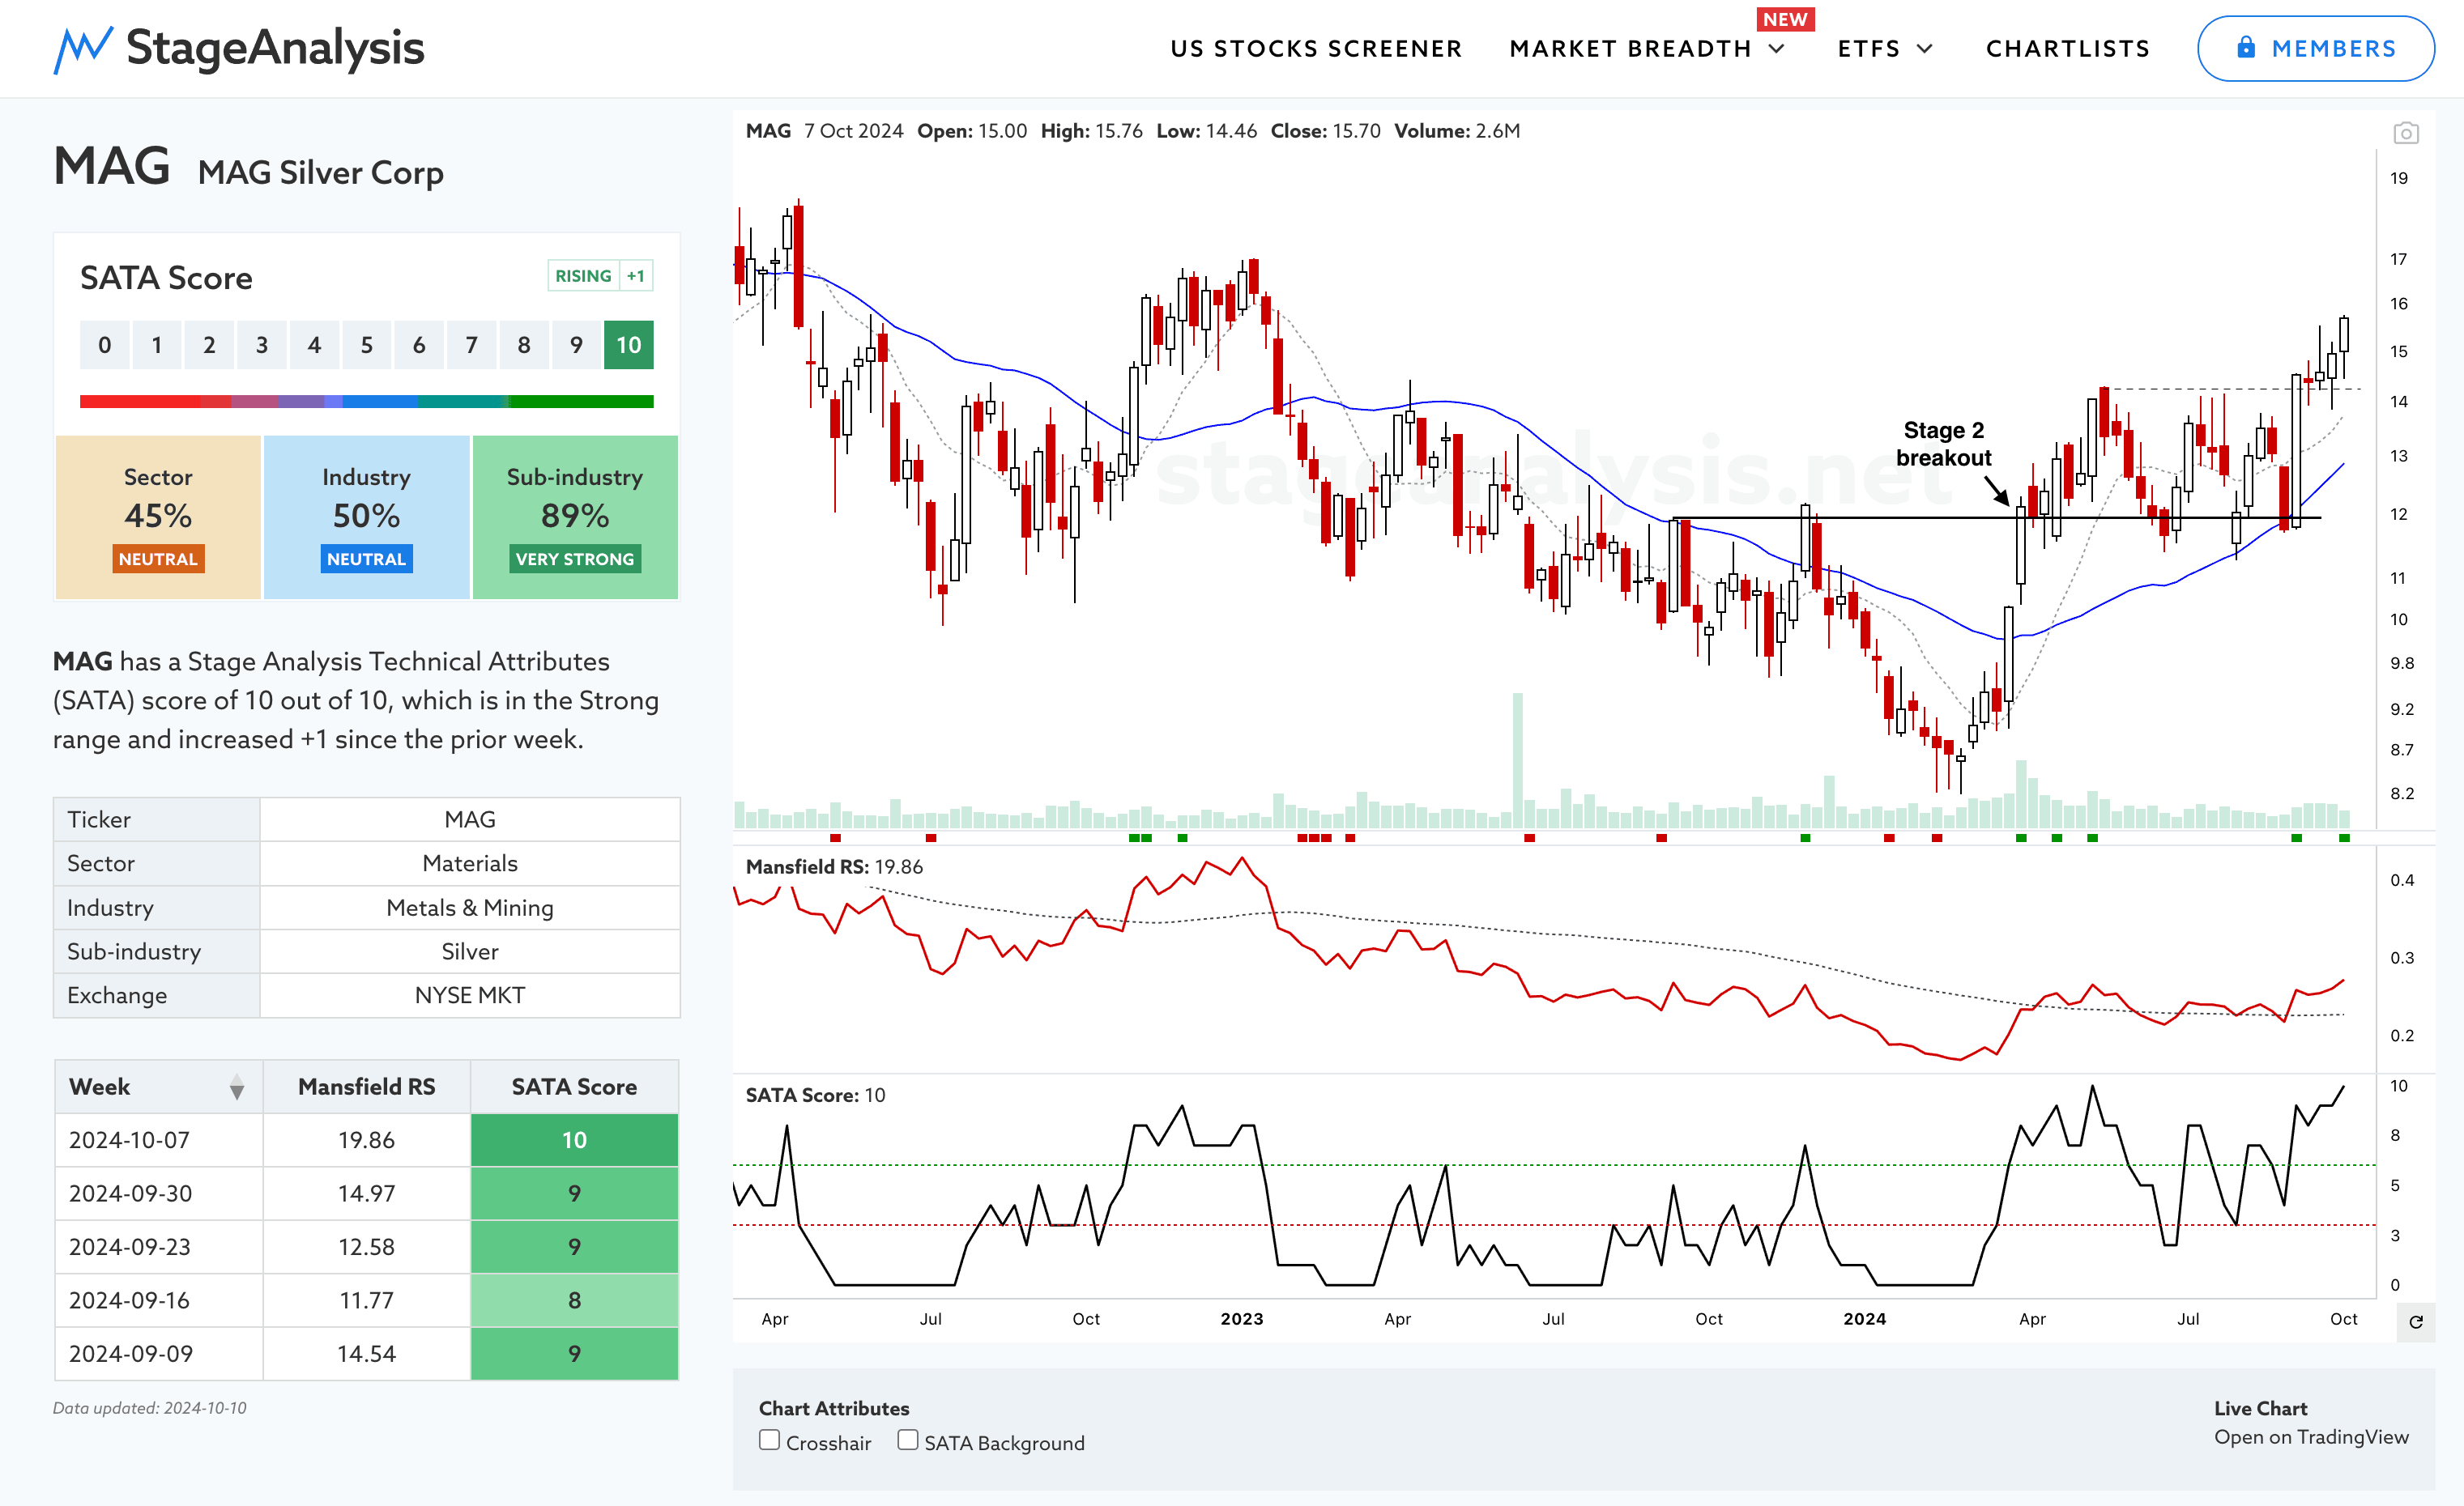Click SATA score box 0

point(105,345)
